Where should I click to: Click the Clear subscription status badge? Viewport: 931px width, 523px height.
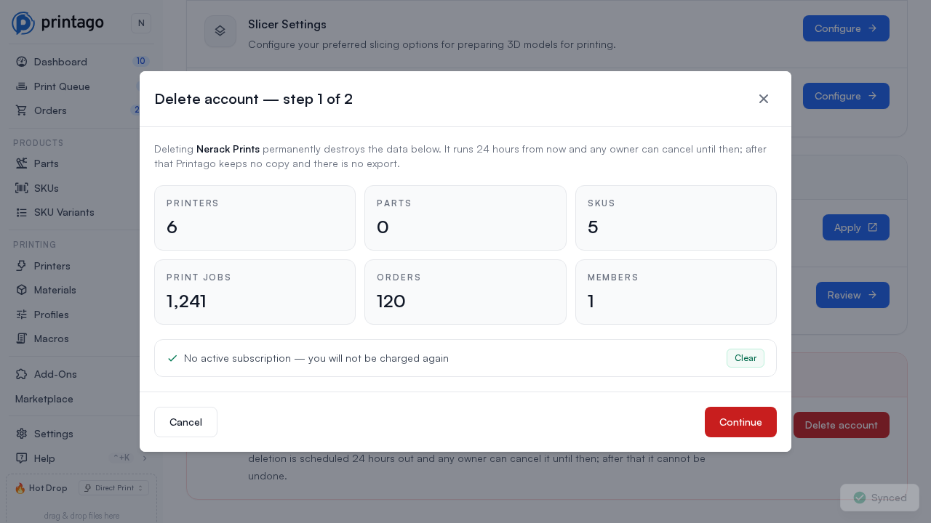[x=746, y=358]
